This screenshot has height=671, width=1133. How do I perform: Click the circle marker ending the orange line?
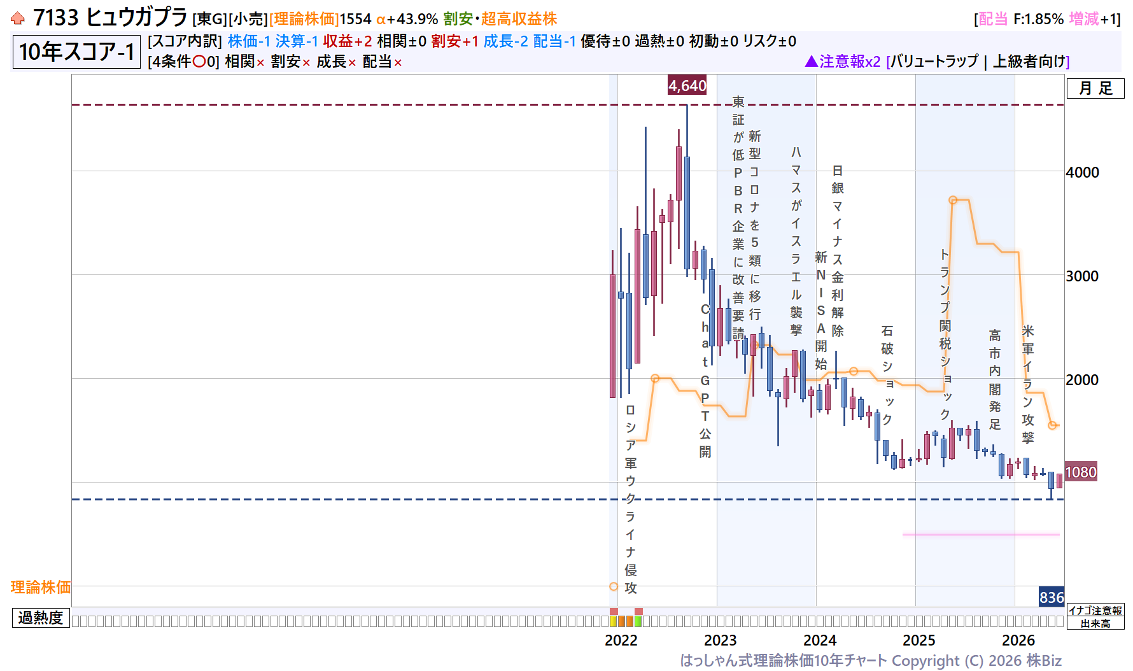pyautogui.click(x=1052, y=425)
